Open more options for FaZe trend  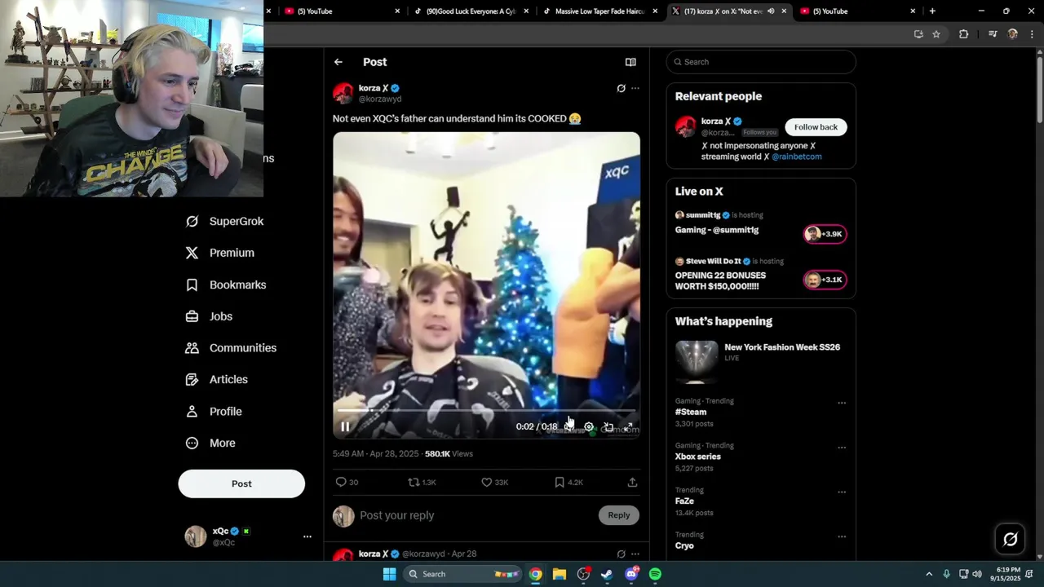click(842, 492)
